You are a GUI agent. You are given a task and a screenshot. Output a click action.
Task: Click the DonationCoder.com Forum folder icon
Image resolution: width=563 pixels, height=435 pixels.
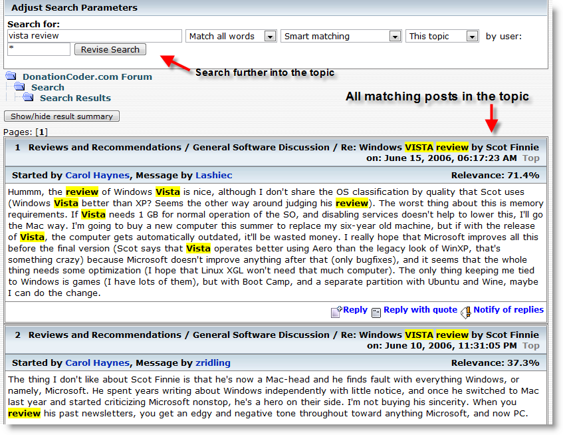(x=11, y=76)
